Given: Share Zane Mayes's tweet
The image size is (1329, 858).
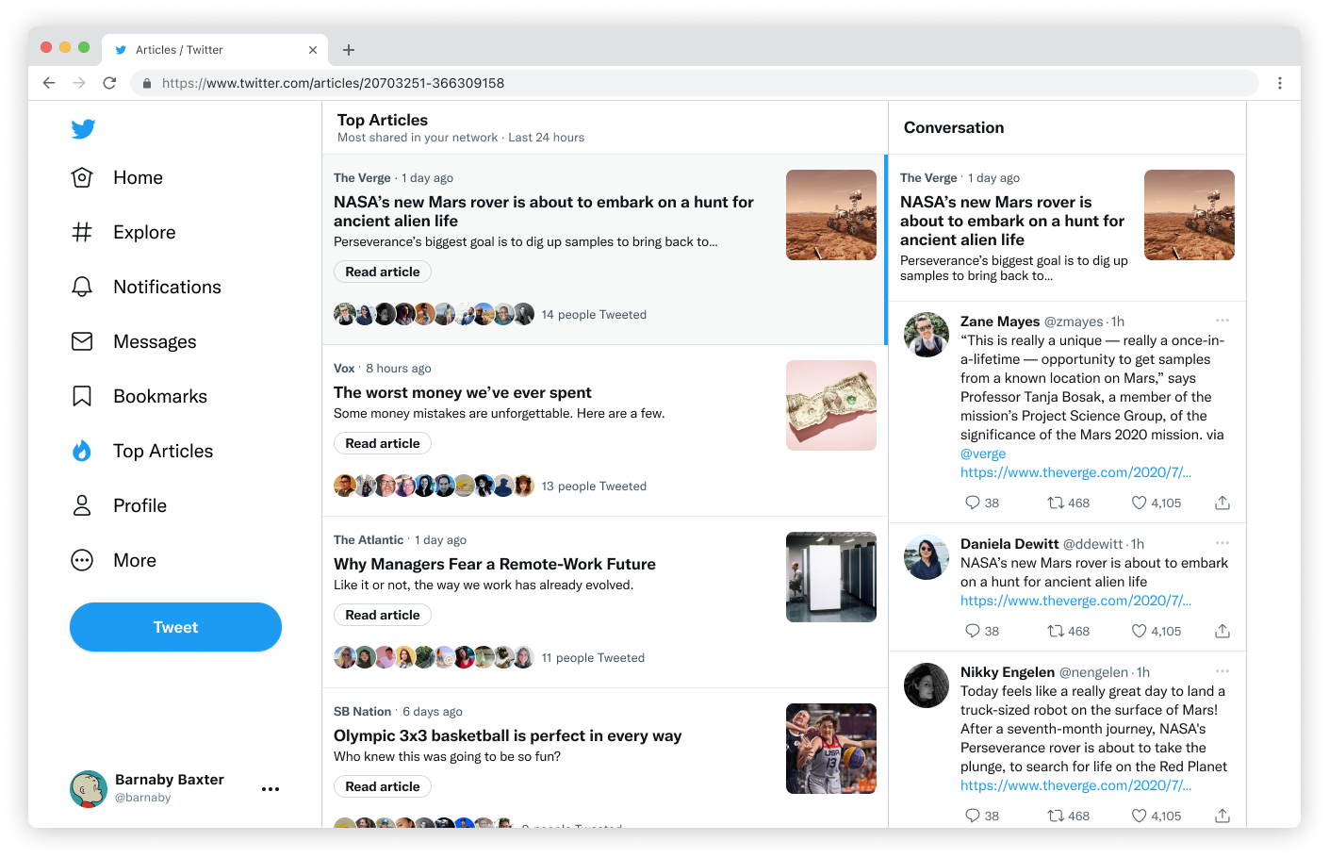Looking at the screenshot, I should tap(1222, 503).
